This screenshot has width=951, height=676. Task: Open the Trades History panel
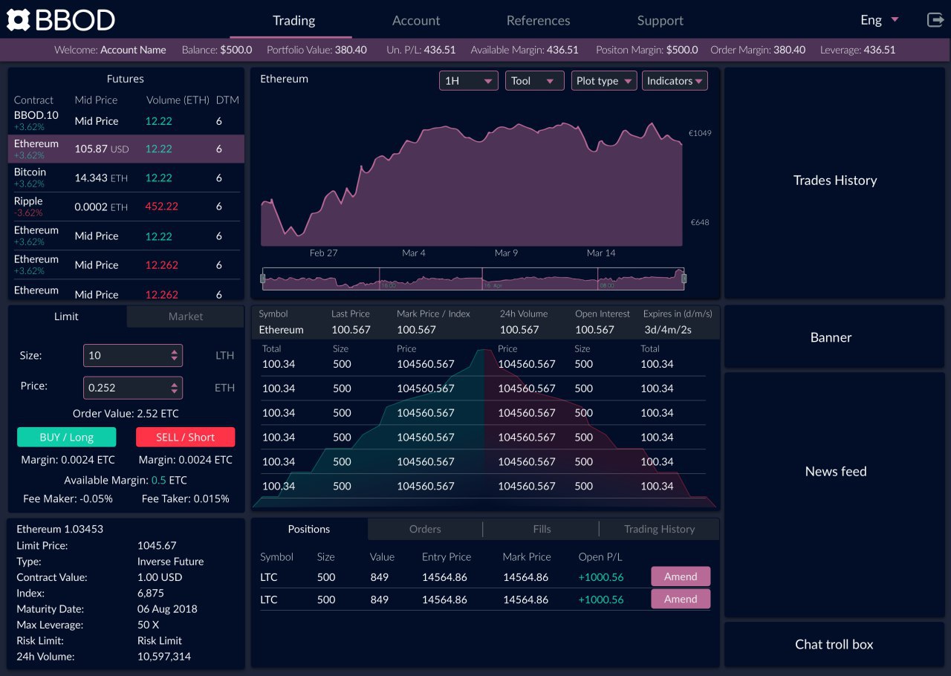click(x=834, y=183)
